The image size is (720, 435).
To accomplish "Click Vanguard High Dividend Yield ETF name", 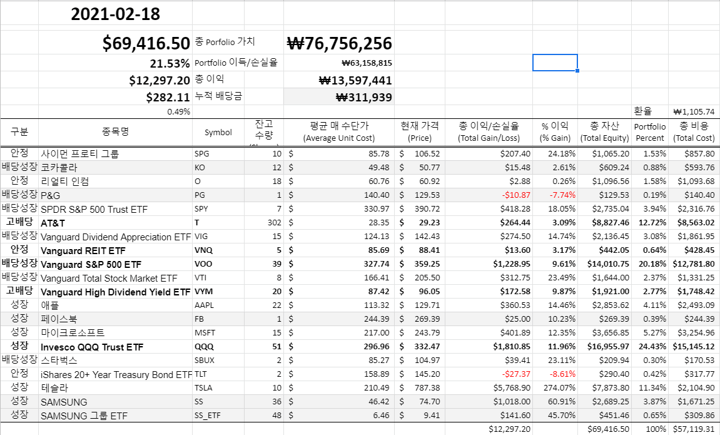I will (x=115, y=292).
